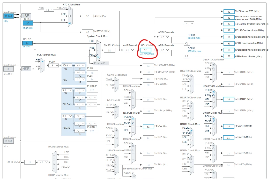Open the Cortex System timer divider dropdown
The width and height of the screenshot is (275, 179).
189,24
